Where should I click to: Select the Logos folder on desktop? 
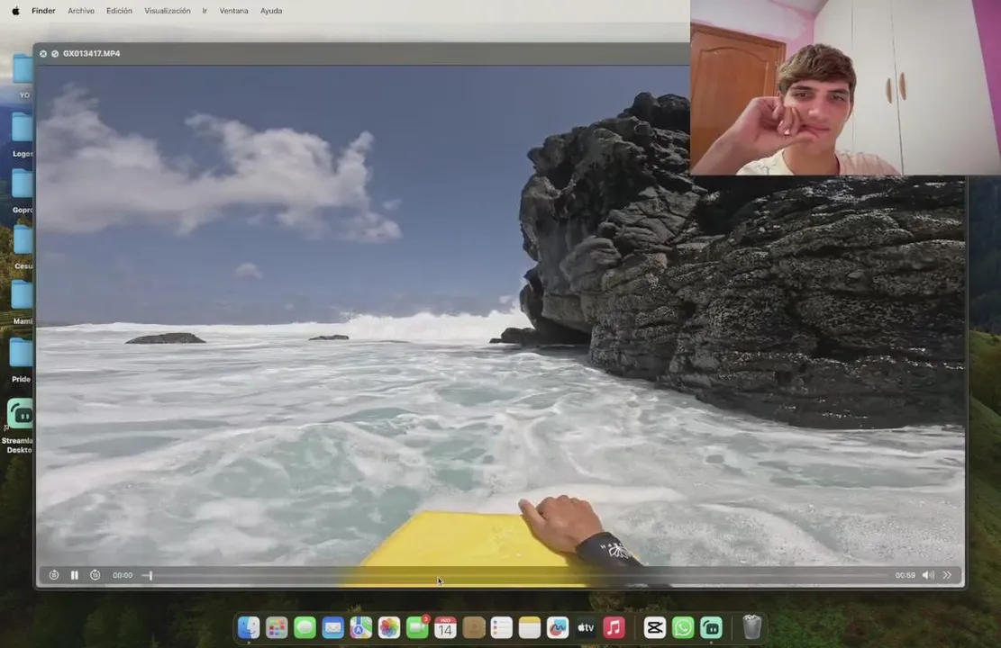click(23, 128)
